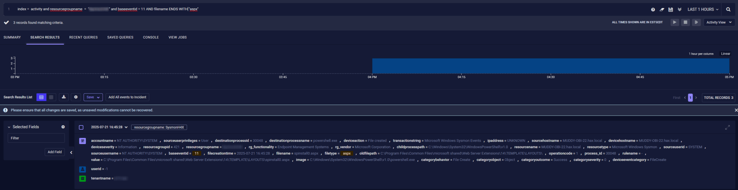Open the LAST 1 HOURS time range dropdown
Viewport: 738px width, 190px height.
point(703,9)
